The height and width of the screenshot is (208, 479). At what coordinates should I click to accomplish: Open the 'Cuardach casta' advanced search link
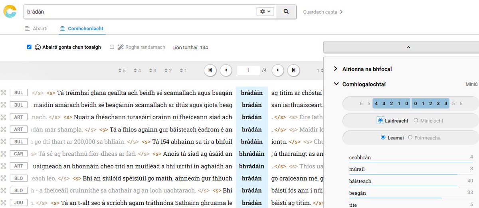coord(323,12)
